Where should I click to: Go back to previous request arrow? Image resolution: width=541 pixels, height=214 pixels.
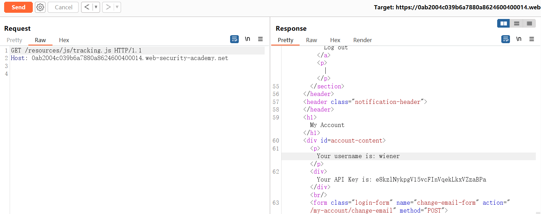click(x=87, y=7)
